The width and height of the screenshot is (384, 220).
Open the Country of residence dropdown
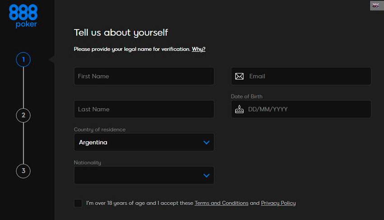(144, 142)
